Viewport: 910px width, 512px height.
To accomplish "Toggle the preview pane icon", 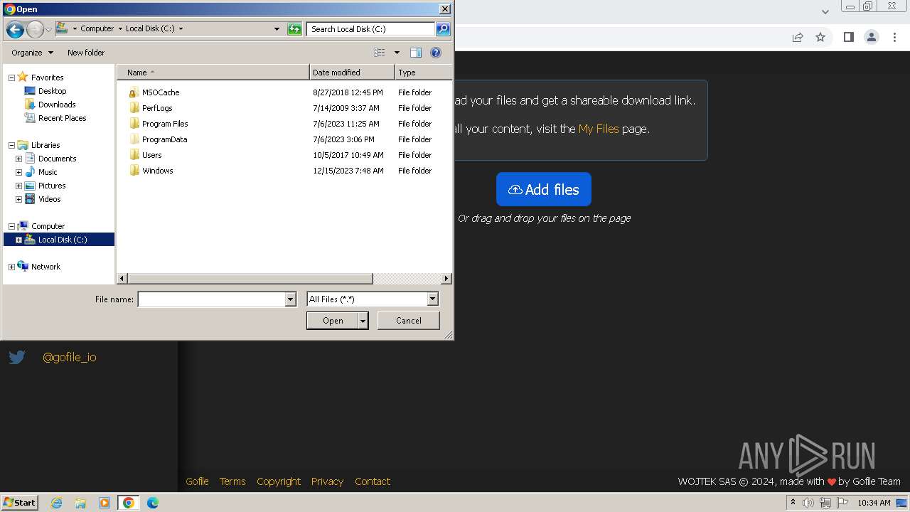I will coord(416,53).
